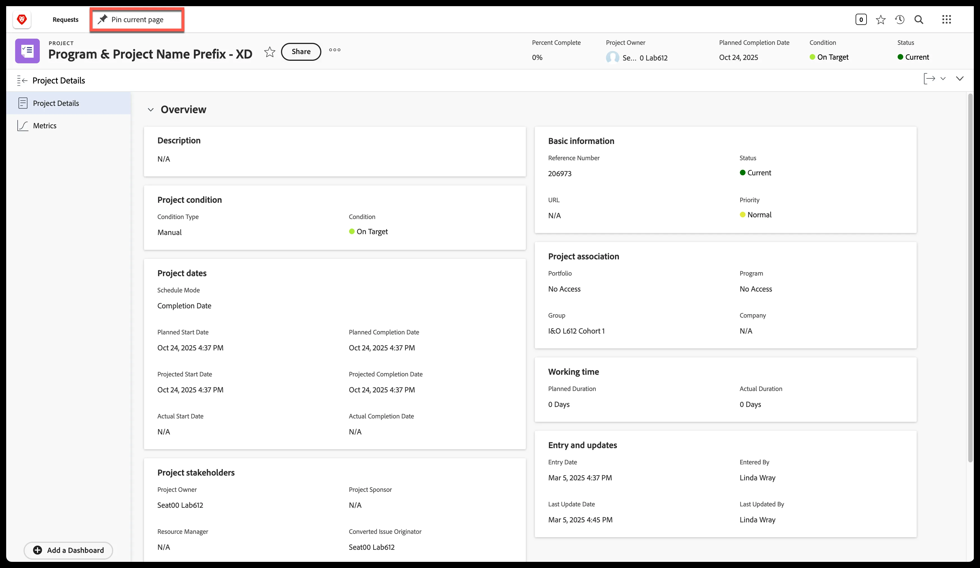Click the search magnifier icon
Image resolution: width=980 pixels, height=568 pixels.
coord(919,19)
